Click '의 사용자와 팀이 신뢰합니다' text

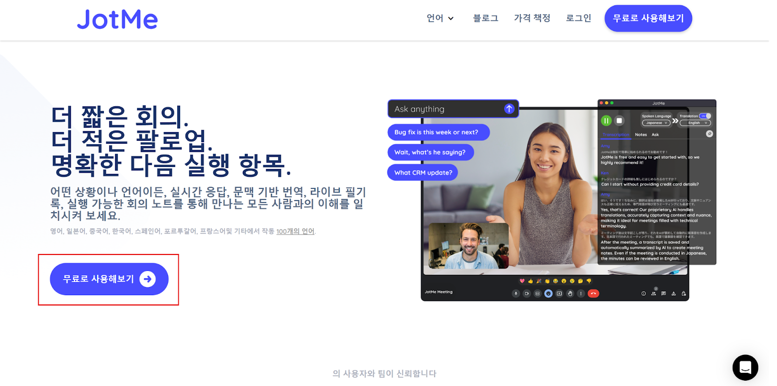[x=385, y=373]
